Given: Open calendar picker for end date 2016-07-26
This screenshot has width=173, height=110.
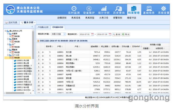Looking at the screenshot, I should coord(110,34).
